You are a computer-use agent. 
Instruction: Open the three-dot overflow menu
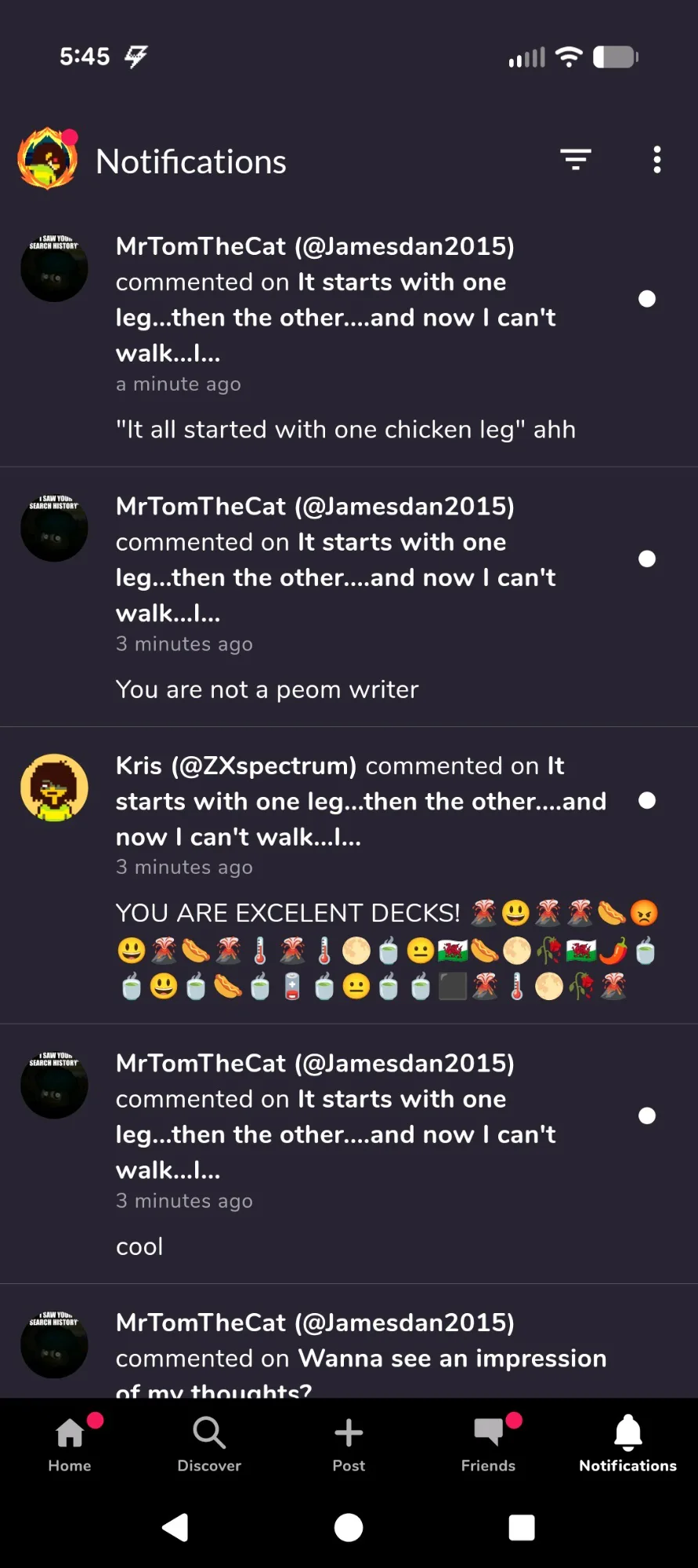(x=656, y=160)
